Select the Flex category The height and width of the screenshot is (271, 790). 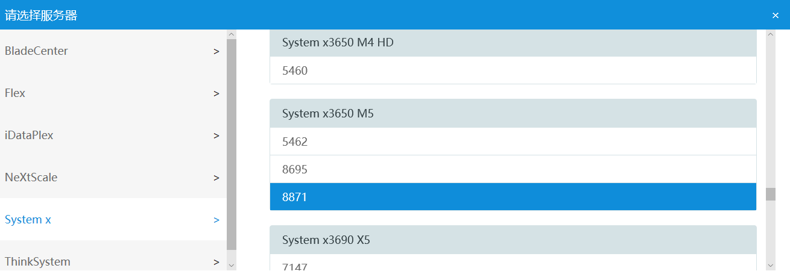point(15,93)
